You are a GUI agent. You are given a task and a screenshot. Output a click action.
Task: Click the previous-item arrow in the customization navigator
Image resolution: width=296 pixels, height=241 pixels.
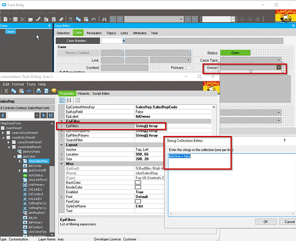tap(3, 115)
